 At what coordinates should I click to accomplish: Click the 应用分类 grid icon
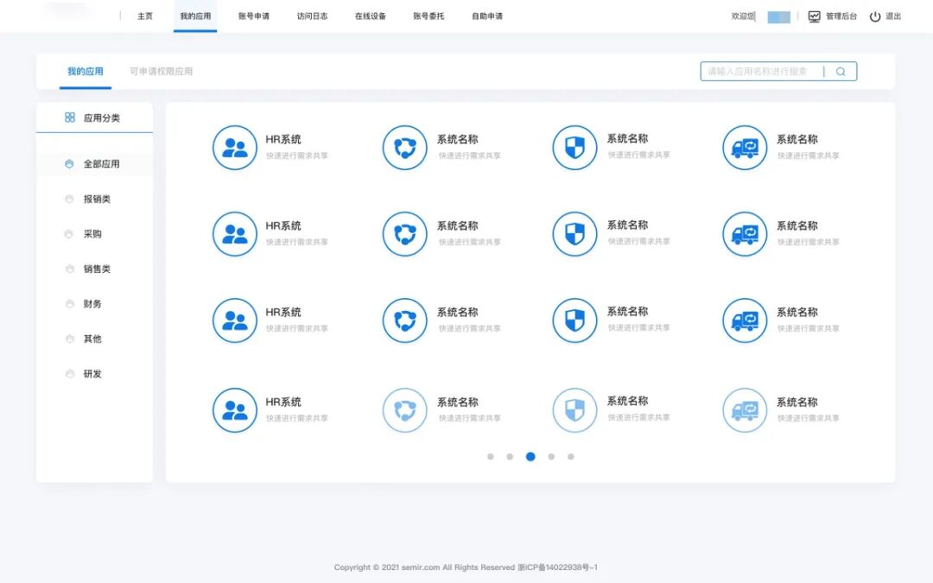[70, 117]
